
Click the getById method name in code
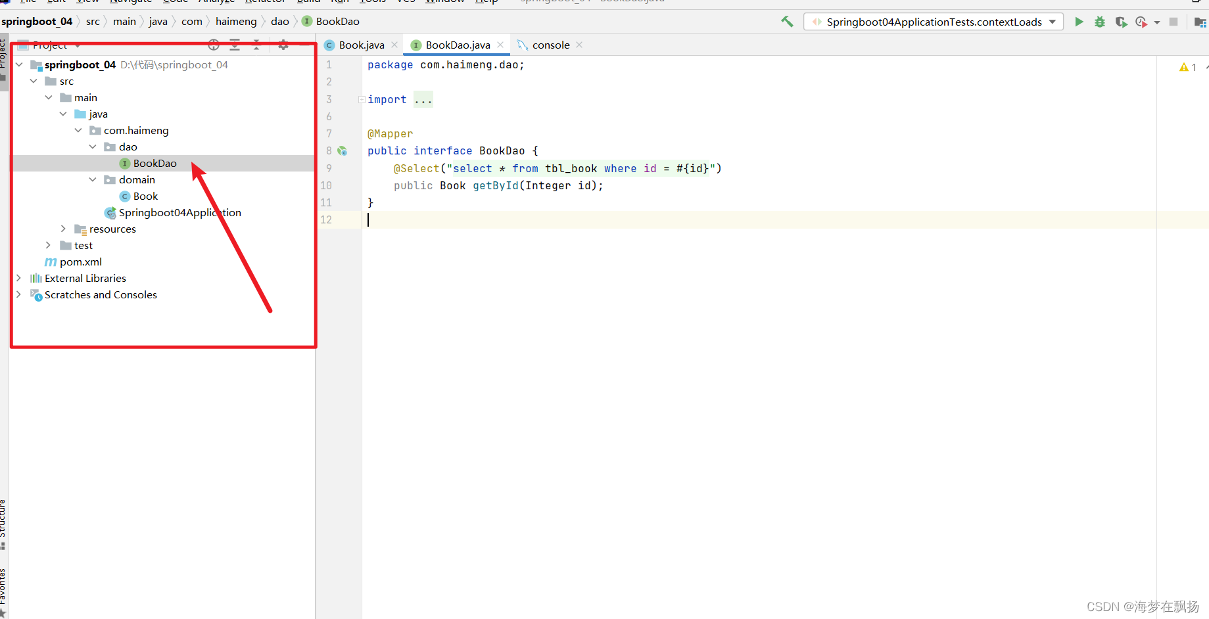click(496, 185)
